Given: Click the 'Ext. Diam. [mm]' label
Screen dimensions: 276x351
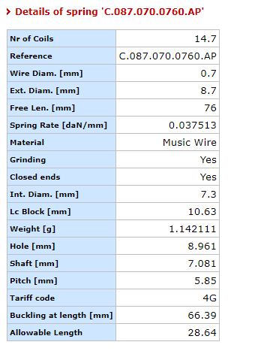Looking at the screenshot, I should click(44, 91).
